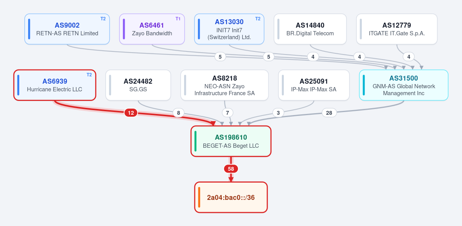This screenshot has width=462, height=226.
Task: Click the AS31500 GNM-AS Global Network node
Action: (403, 85)
